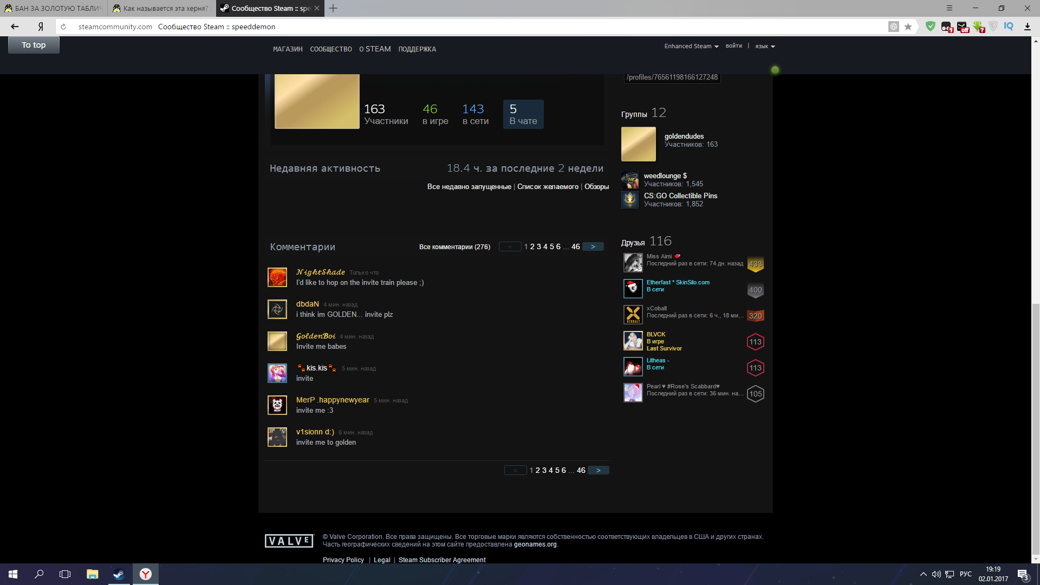The image size is (1040, 585).
Task: Open the Tampermonkey extension icon
Action: click(x=946, y=27)
